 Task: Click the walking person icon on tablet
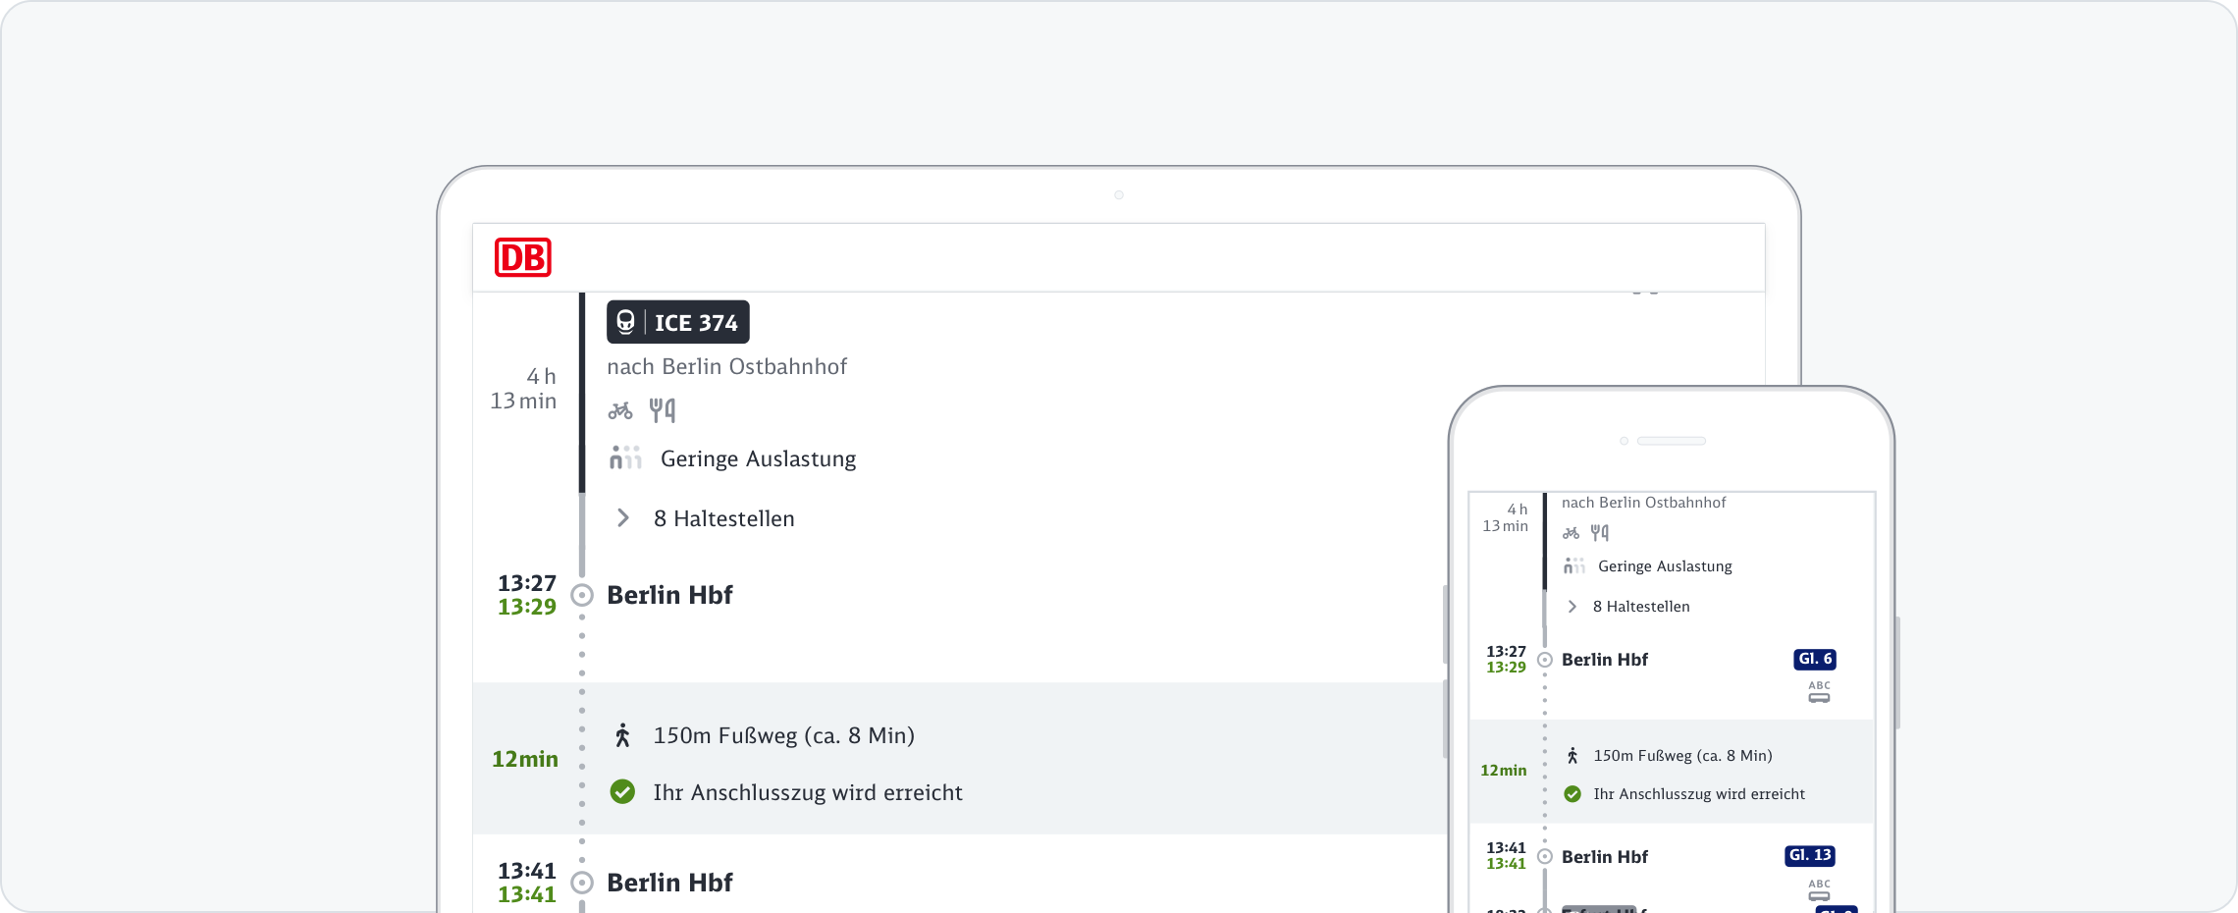click(622, 735)
